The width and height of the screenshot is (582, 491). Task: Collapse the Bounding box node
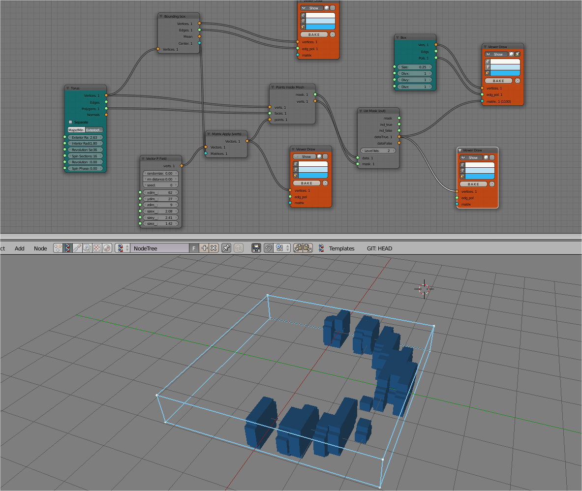pos(161,16)
